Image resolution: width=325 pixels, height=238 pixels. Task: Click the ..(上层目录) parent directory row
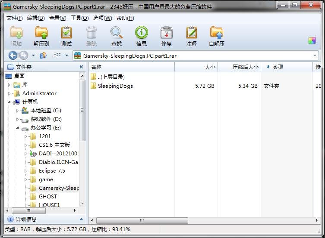(111, 77)
